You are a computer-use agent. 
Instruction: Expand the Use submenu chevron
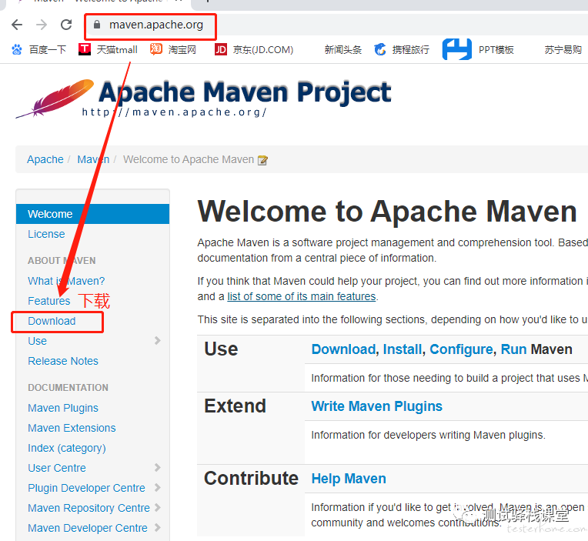tap(158, 340)
